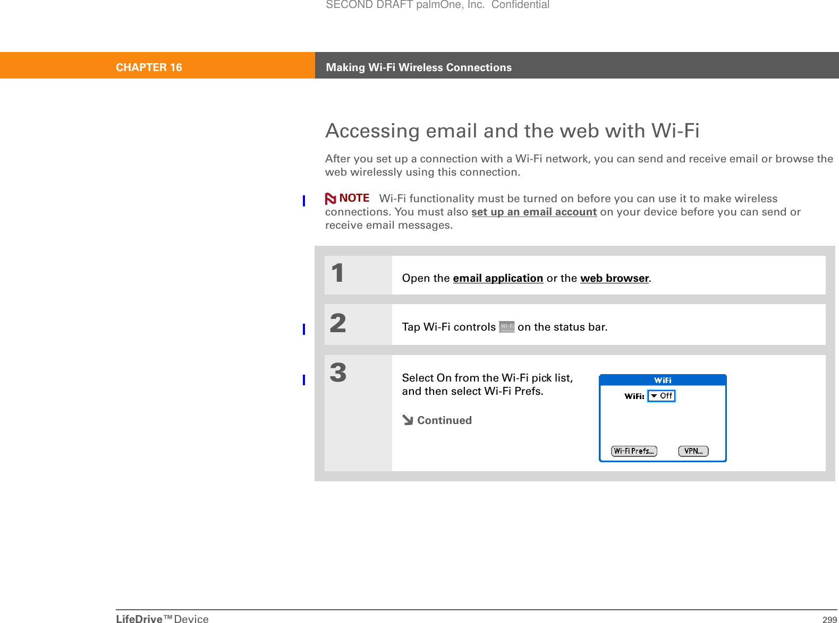
Task: Click the 'SECOND DRAFT palmOne, Inc. Confidential' header text
Action: [x=437, y=5]
